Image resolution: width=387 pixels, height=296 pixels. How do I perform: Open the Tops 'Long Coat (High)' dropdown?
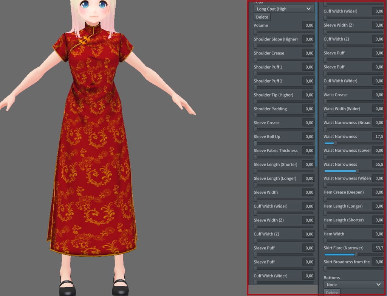point(283,9)
